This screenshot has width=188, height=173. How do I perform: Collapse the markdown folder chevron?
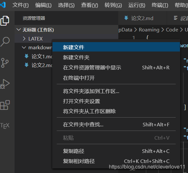point(24,48)
